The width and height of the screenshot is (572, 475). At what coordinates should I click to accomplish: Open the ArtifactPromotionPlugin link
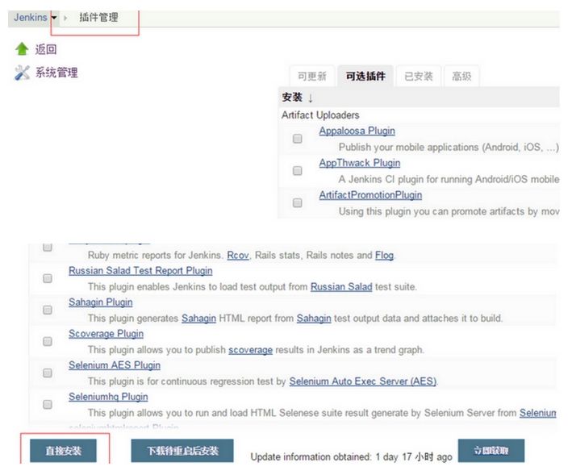370,195
